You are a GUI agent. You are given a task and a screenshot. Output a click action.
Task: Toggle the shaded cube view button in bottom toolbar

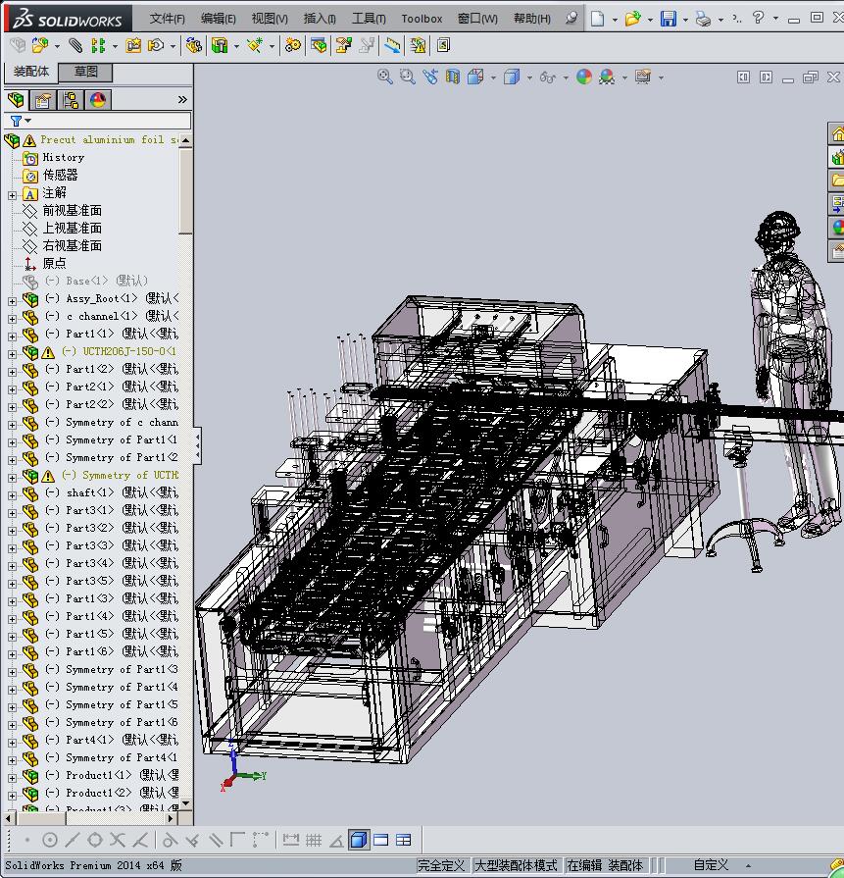pyautogui.click(x=358, y=840)
